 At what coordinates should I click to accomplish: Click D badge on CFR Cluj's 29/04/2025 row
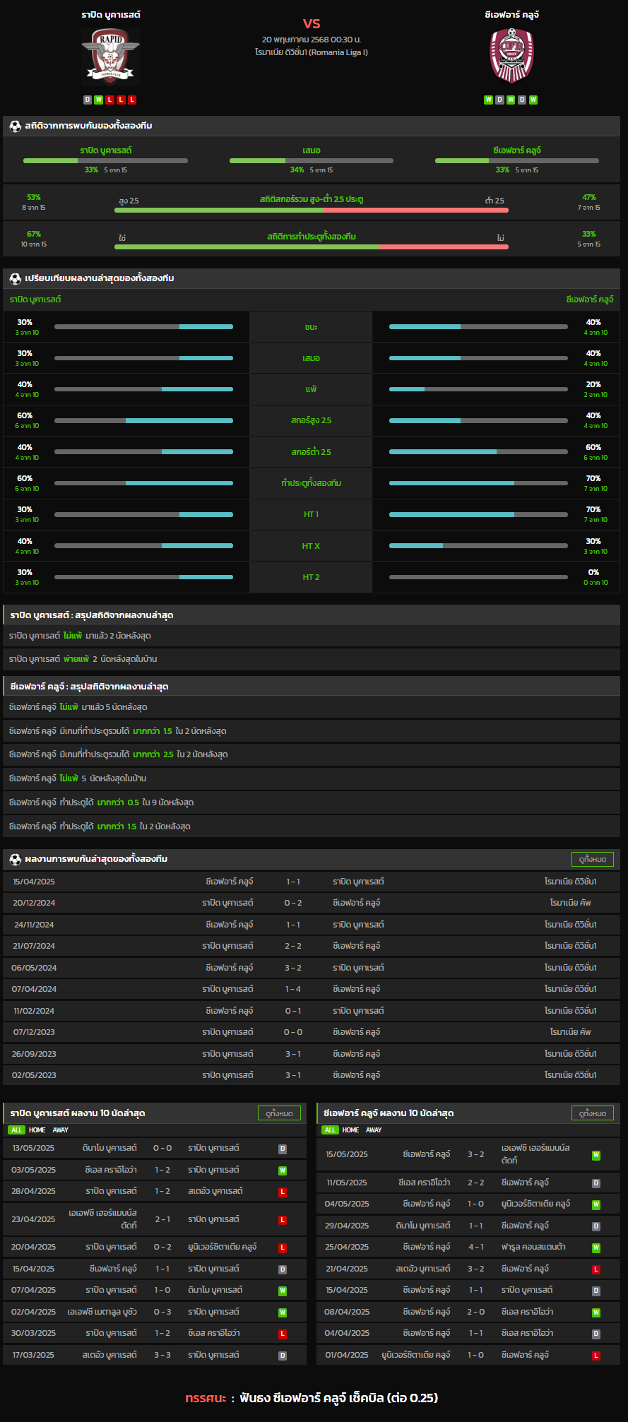click(596, 1226)
